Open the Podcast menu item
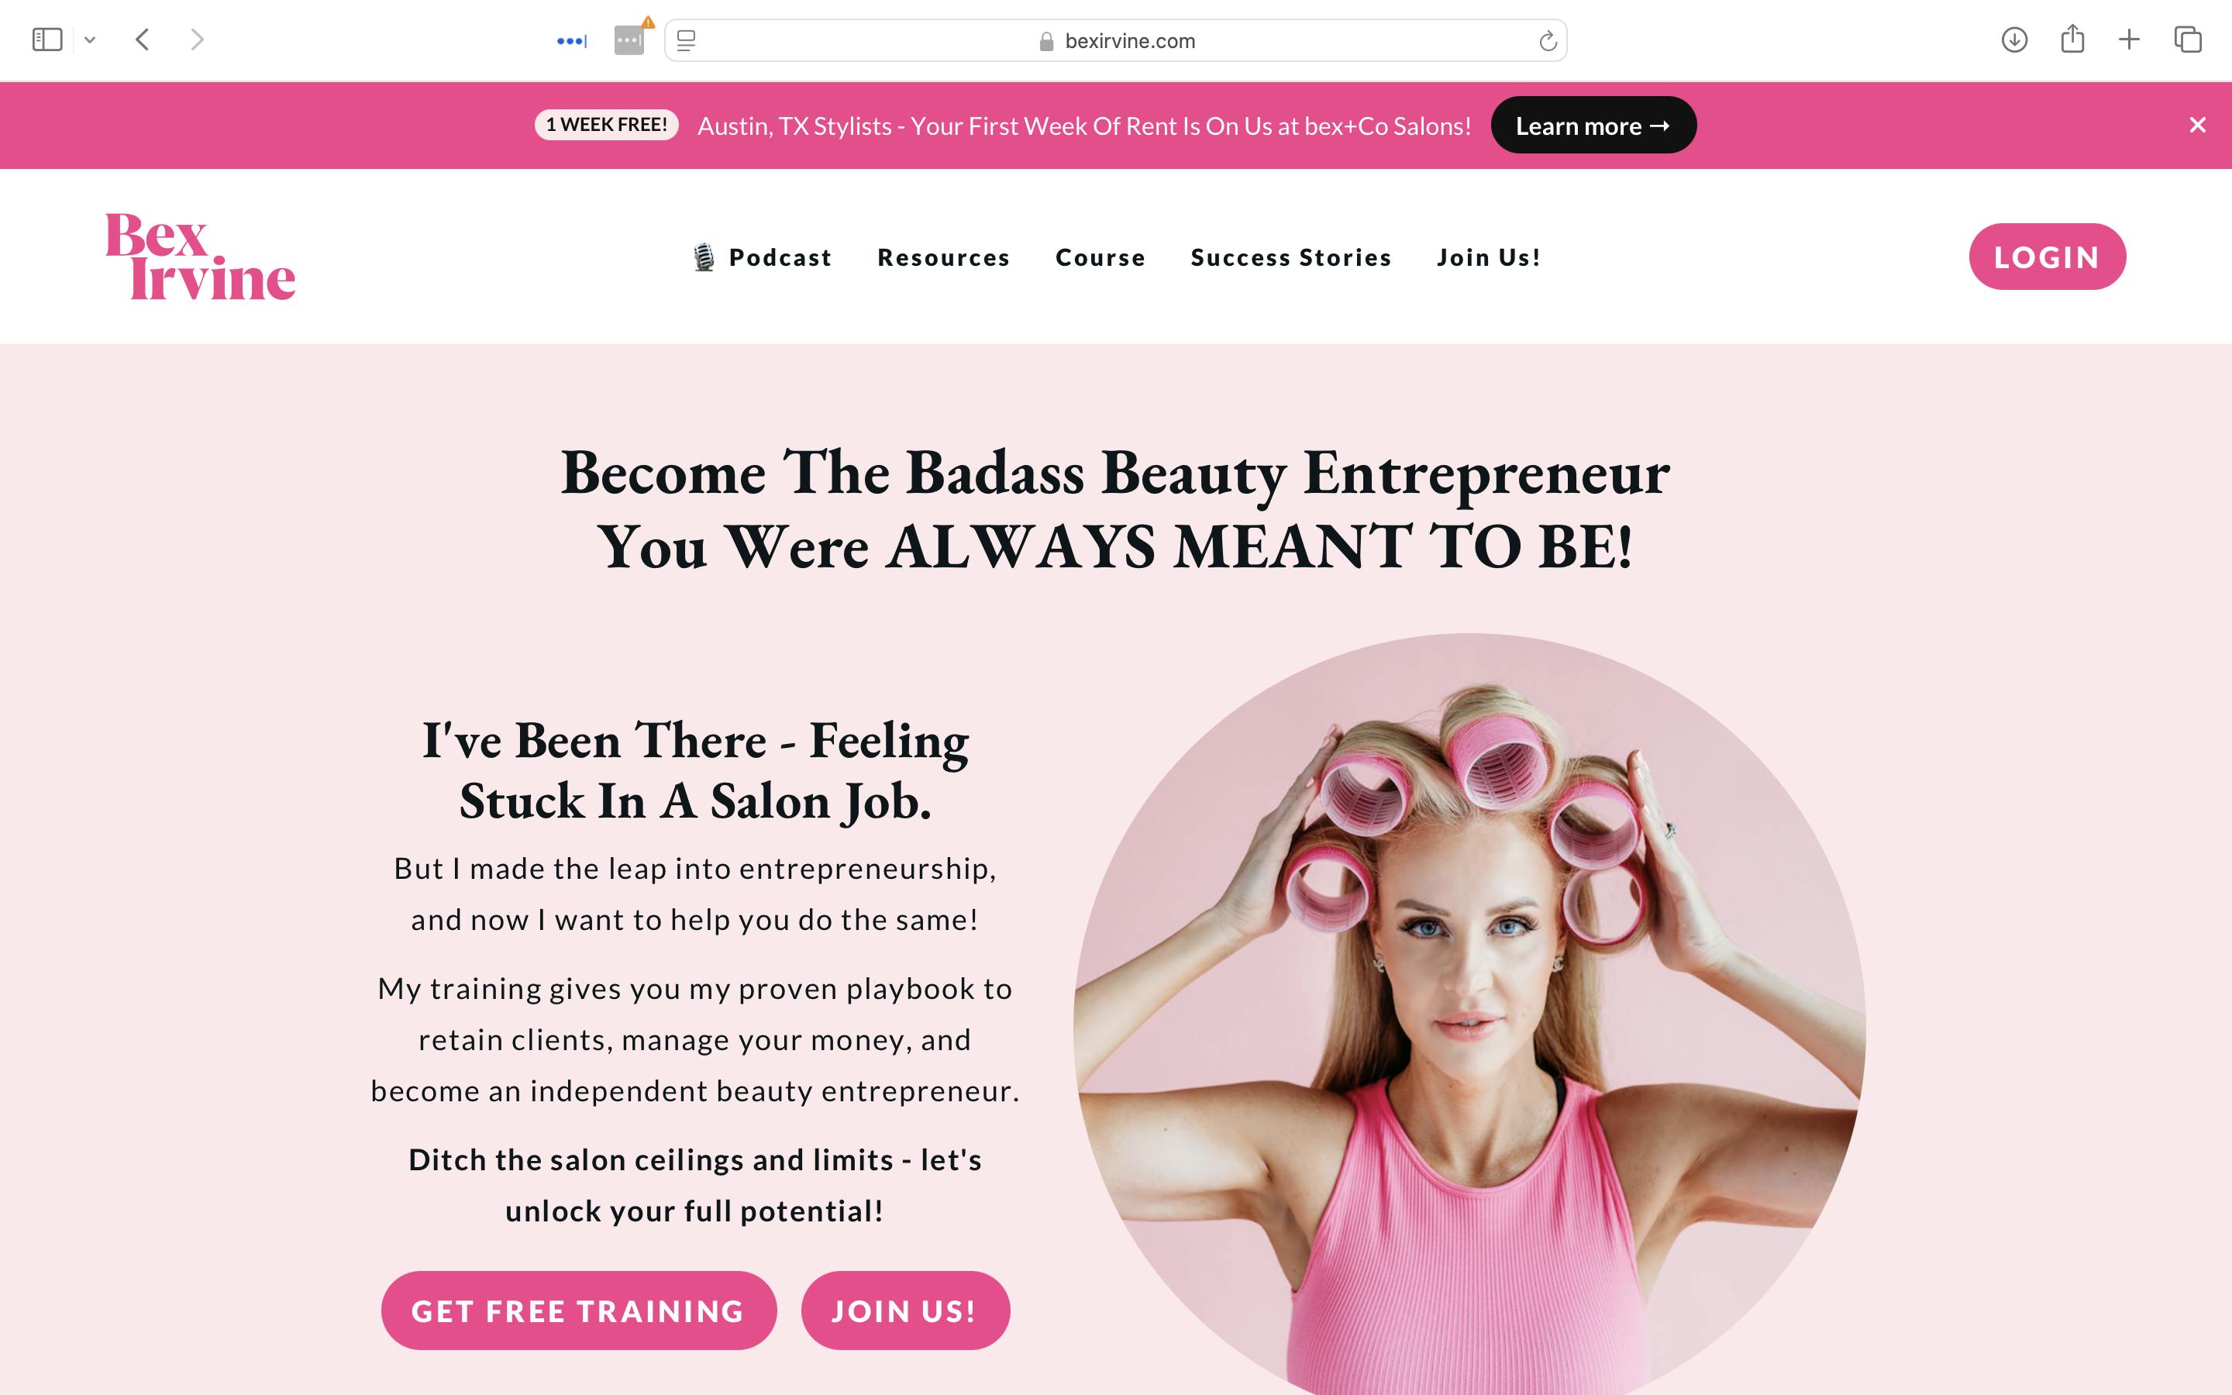This screenshot has height=1395, width=2232. [x=762, y=257]
